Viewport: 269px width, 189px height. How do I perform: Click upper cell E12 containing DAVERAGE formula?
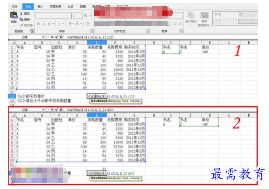[x=97, y=96]
